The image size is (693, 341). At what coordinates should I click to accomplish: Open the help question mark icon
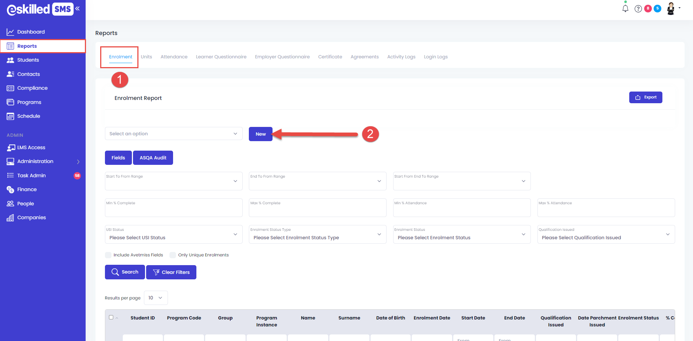coord(638,9)
